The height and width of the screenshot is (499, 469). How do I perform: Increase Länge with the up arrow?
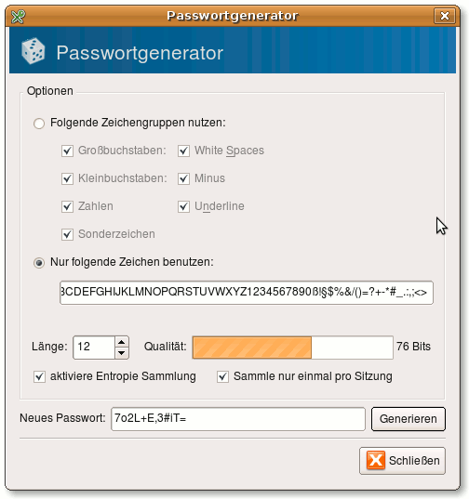121,342
